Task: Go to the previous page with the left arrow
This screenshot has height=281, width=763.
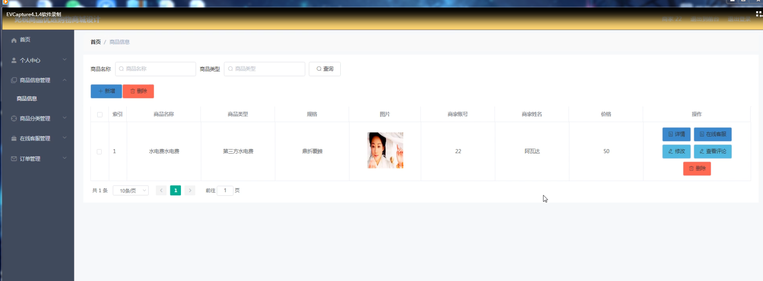Action: [161, 191]
